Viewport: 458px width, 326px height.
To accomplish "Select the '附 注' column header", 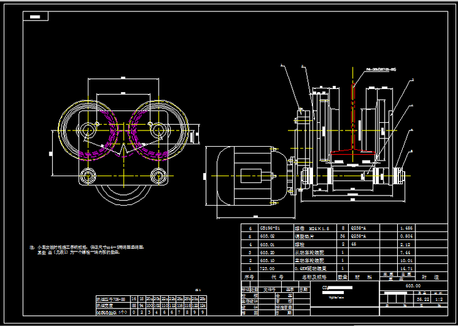I will coord(431,277).
